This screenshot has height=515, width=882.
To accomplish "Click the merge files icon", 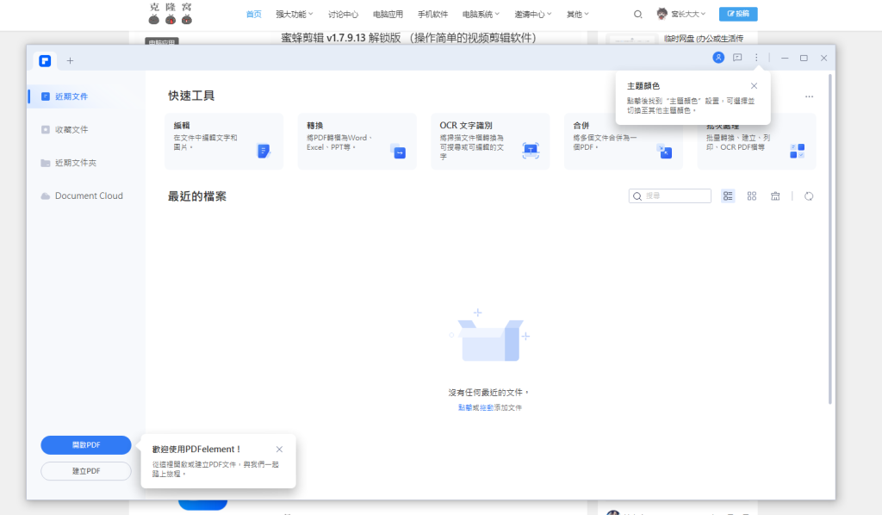I will click(664, 152).
